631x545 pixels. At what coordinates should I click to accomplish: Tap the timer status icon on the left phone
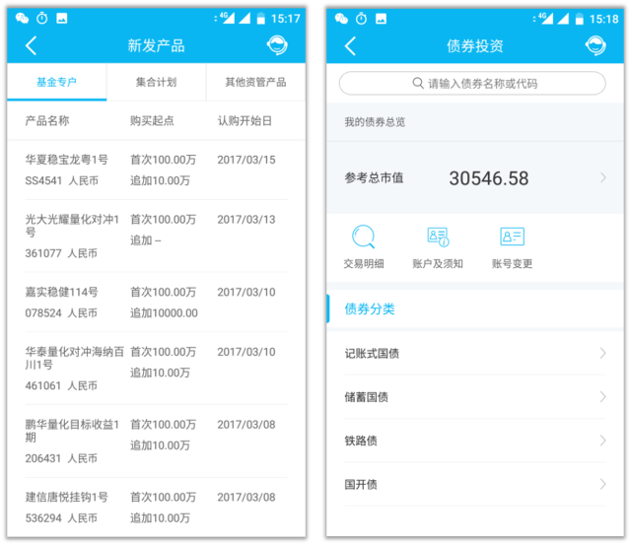point(42,18)
